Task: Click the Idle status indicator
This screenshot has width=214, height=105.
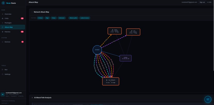Action: click(x=209, y=2)
